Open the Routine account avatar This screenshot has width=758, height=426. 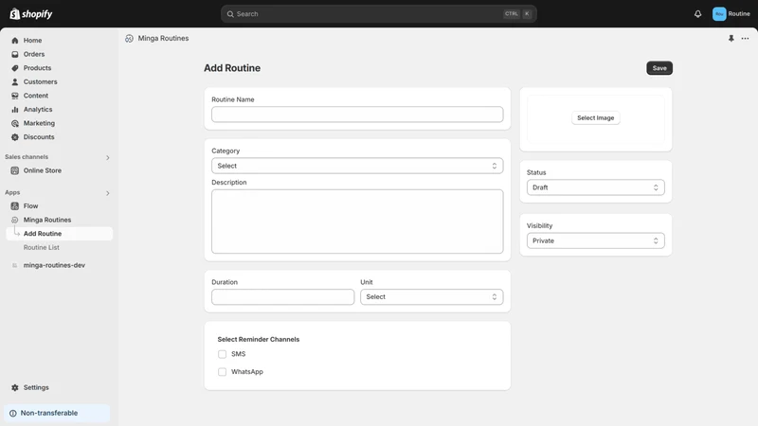coord(719,14)
